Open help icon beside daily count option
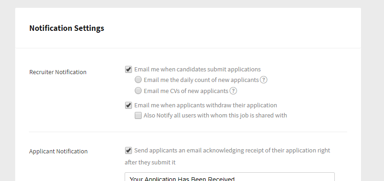The width and height of the screenshot is (384, 181). point(264,80)
